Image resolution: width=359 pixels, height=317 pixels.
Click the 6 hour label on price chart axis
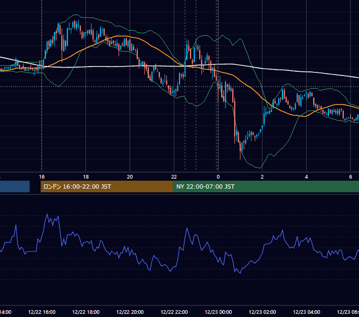[351, 177]
